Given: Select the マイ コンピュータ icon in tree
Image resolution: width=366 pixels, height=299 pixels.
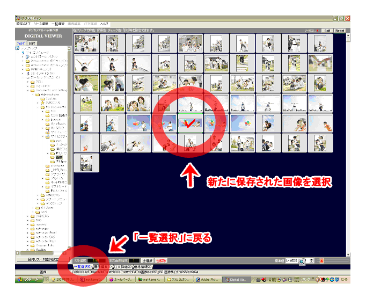Looking at the screenshot, I should click(x=23, y=53).
